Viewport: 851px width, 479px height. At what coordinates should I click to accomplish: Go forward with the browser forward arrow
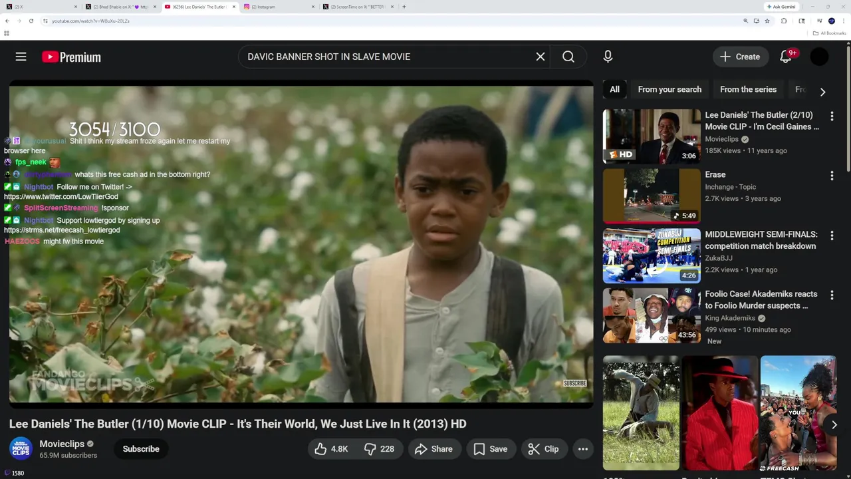tap(19, 21)
